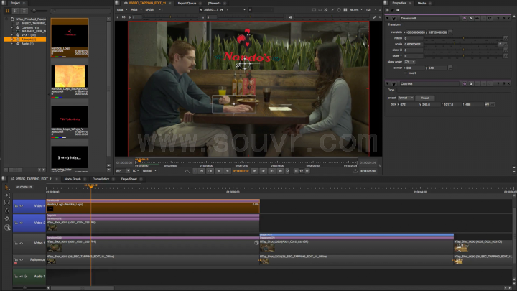Open the Global playback range dropdown

click(149, 171)
